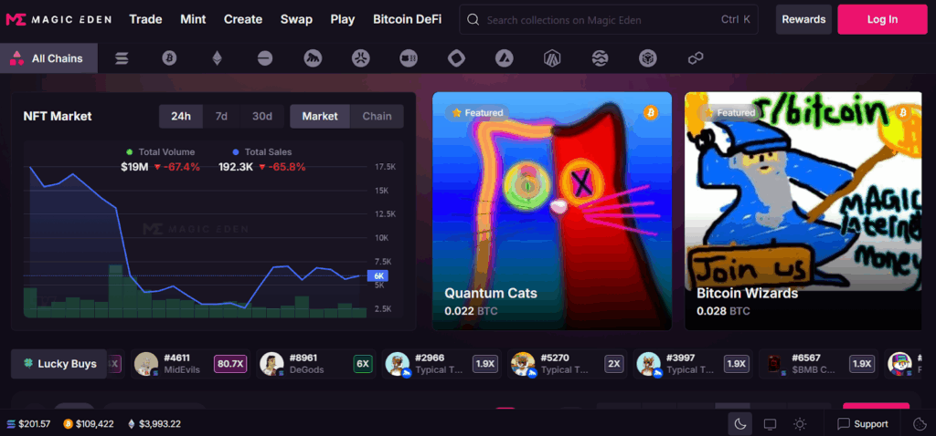Switch chart to 7d range
Screen dimensions: 936x436
tap(221, 116)
